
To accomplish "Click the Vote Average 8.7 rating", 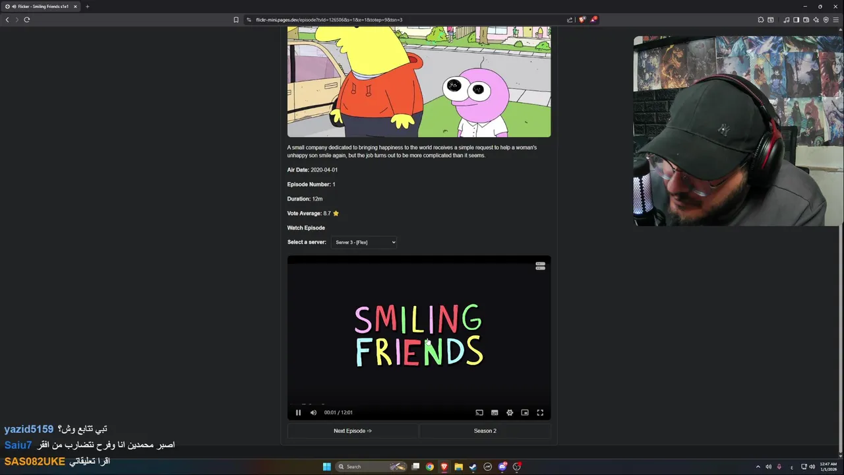I will (x=313, y=213).
